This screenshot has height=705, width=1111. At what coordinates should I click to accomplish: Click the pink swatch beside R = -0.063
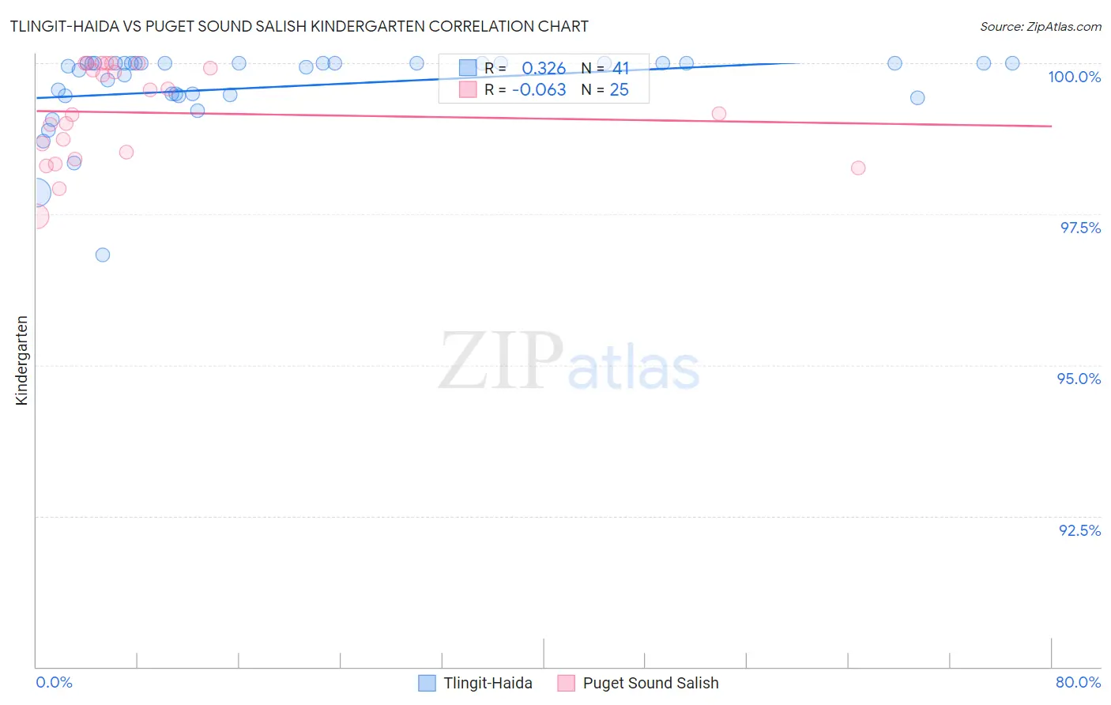[x=468, y=90]
